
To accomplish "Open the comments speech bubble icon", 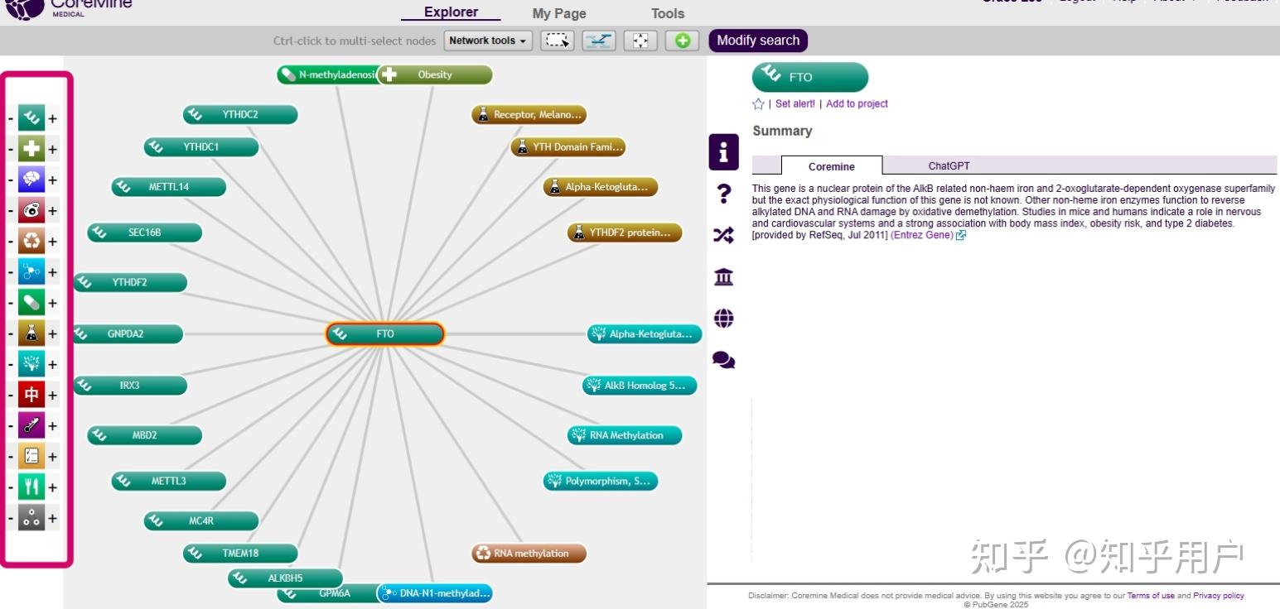I will 723,360.
